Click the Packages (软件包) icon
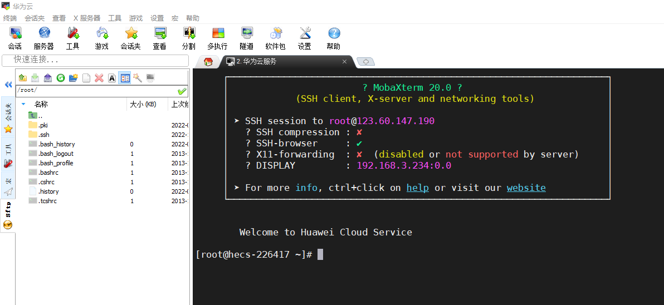 click(275, 38)
